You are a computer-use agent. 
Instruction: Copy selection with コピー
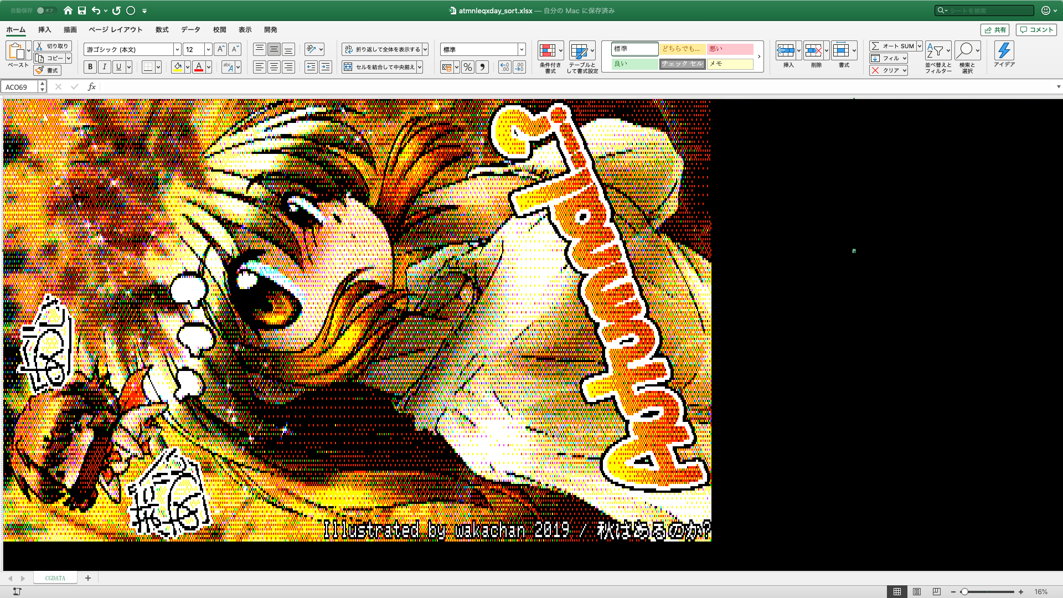pyautogui.click(x=49, y=58)
